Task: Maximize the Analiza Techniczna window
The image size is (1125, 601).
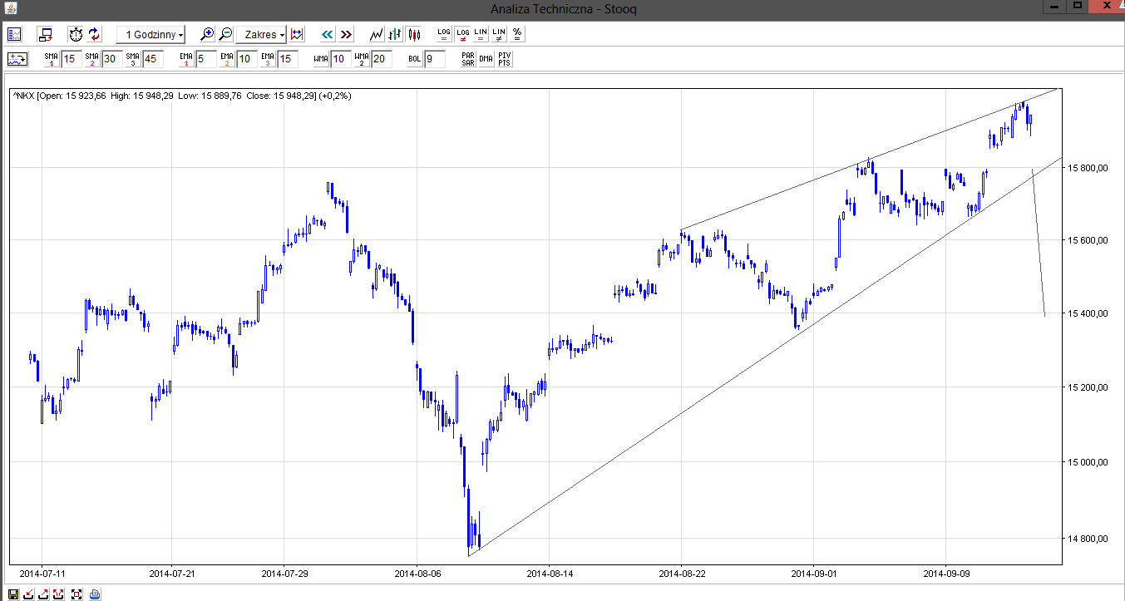Action: click(1078, 6)
